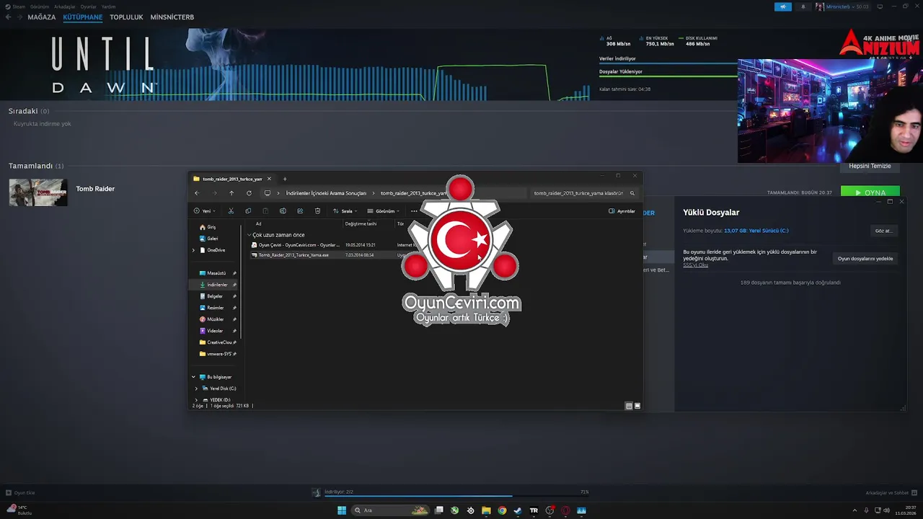
Task: Select the 'Oyun Çeviri - OyunCeviri.com' shortcut file
Action: [299, 245]
